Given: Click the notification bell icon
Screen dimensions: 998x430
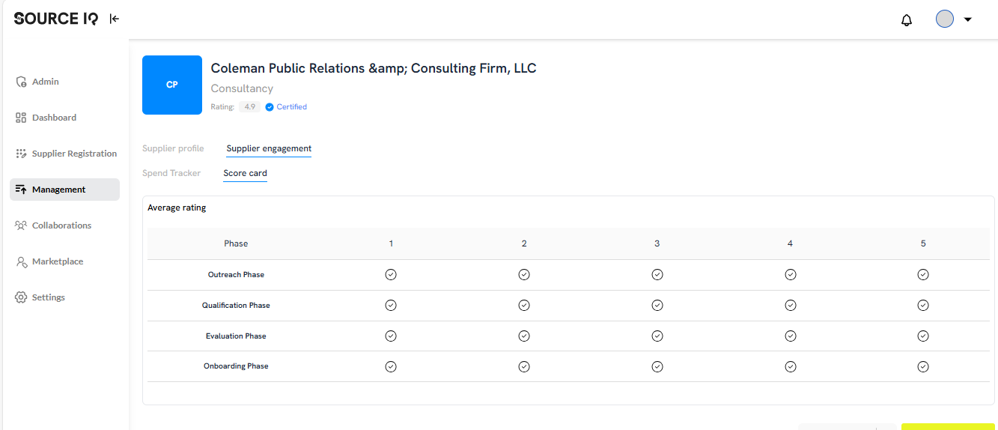Looking at the screenshot, I should [907, 20].
